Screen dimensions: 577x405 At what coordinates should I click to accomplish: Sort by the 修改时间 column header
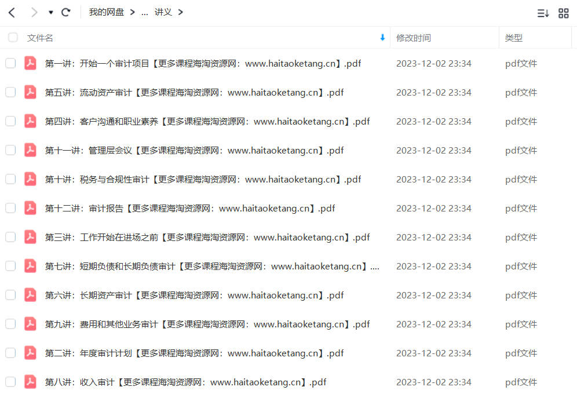pos(413,38)
